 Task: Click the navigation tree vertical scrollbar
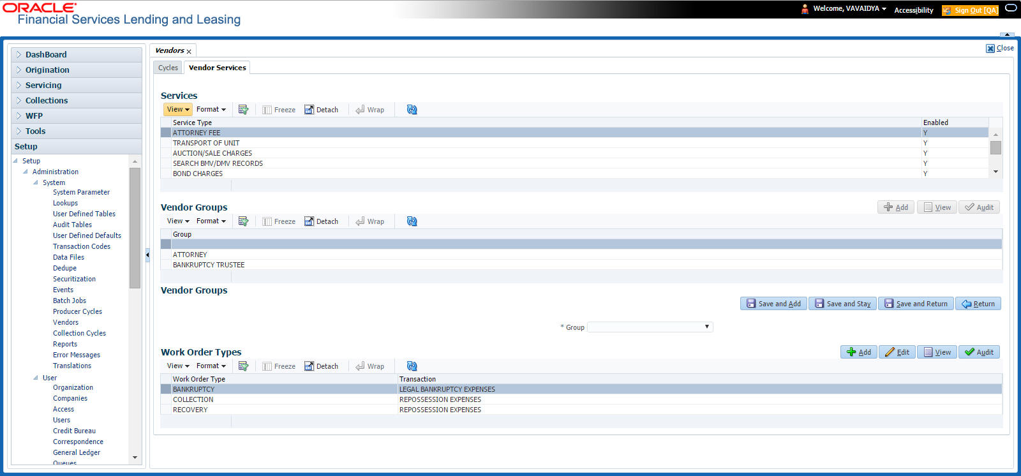click(135, 228)
